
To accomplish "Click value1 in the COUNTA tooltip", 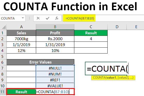I will (111, 78).
